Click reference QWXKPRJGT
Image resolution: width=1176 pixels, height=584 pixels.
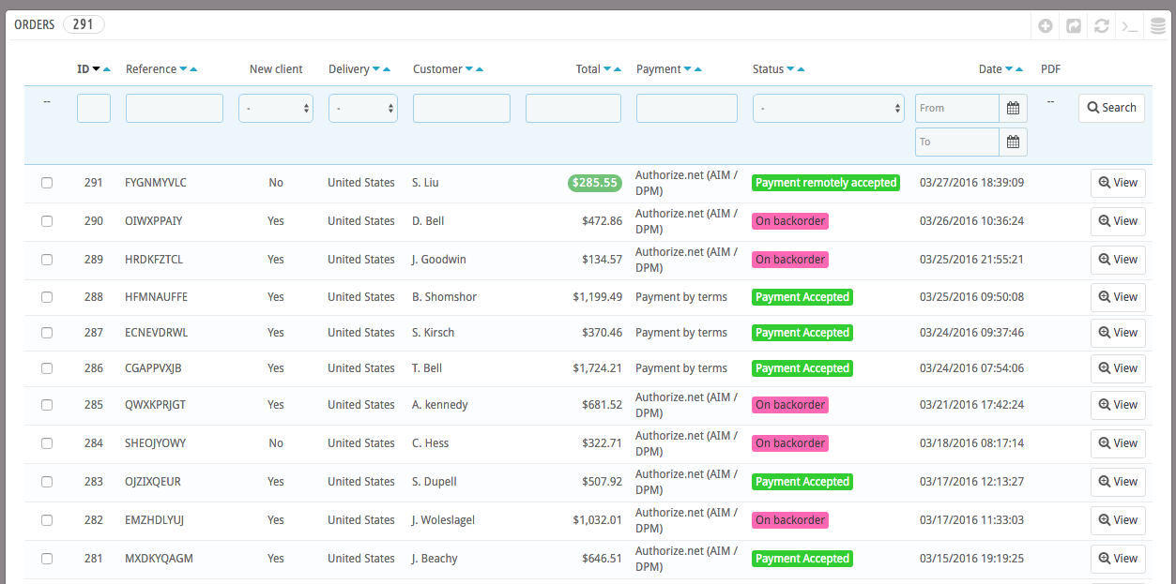(x=156, y=405)
